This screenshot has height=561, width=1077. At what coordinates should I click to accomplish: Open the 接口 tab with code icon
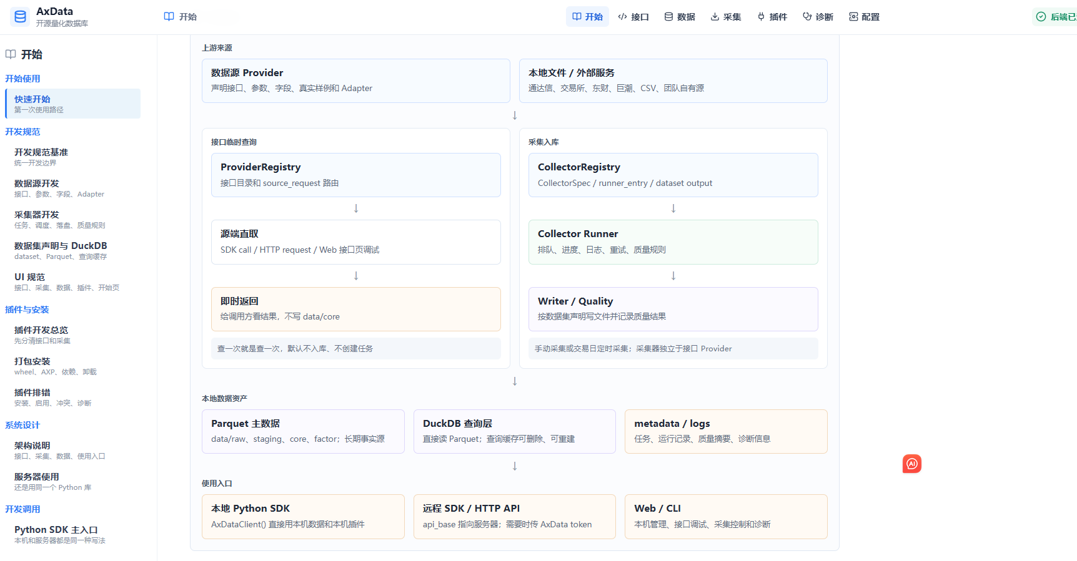pos(633,17)
